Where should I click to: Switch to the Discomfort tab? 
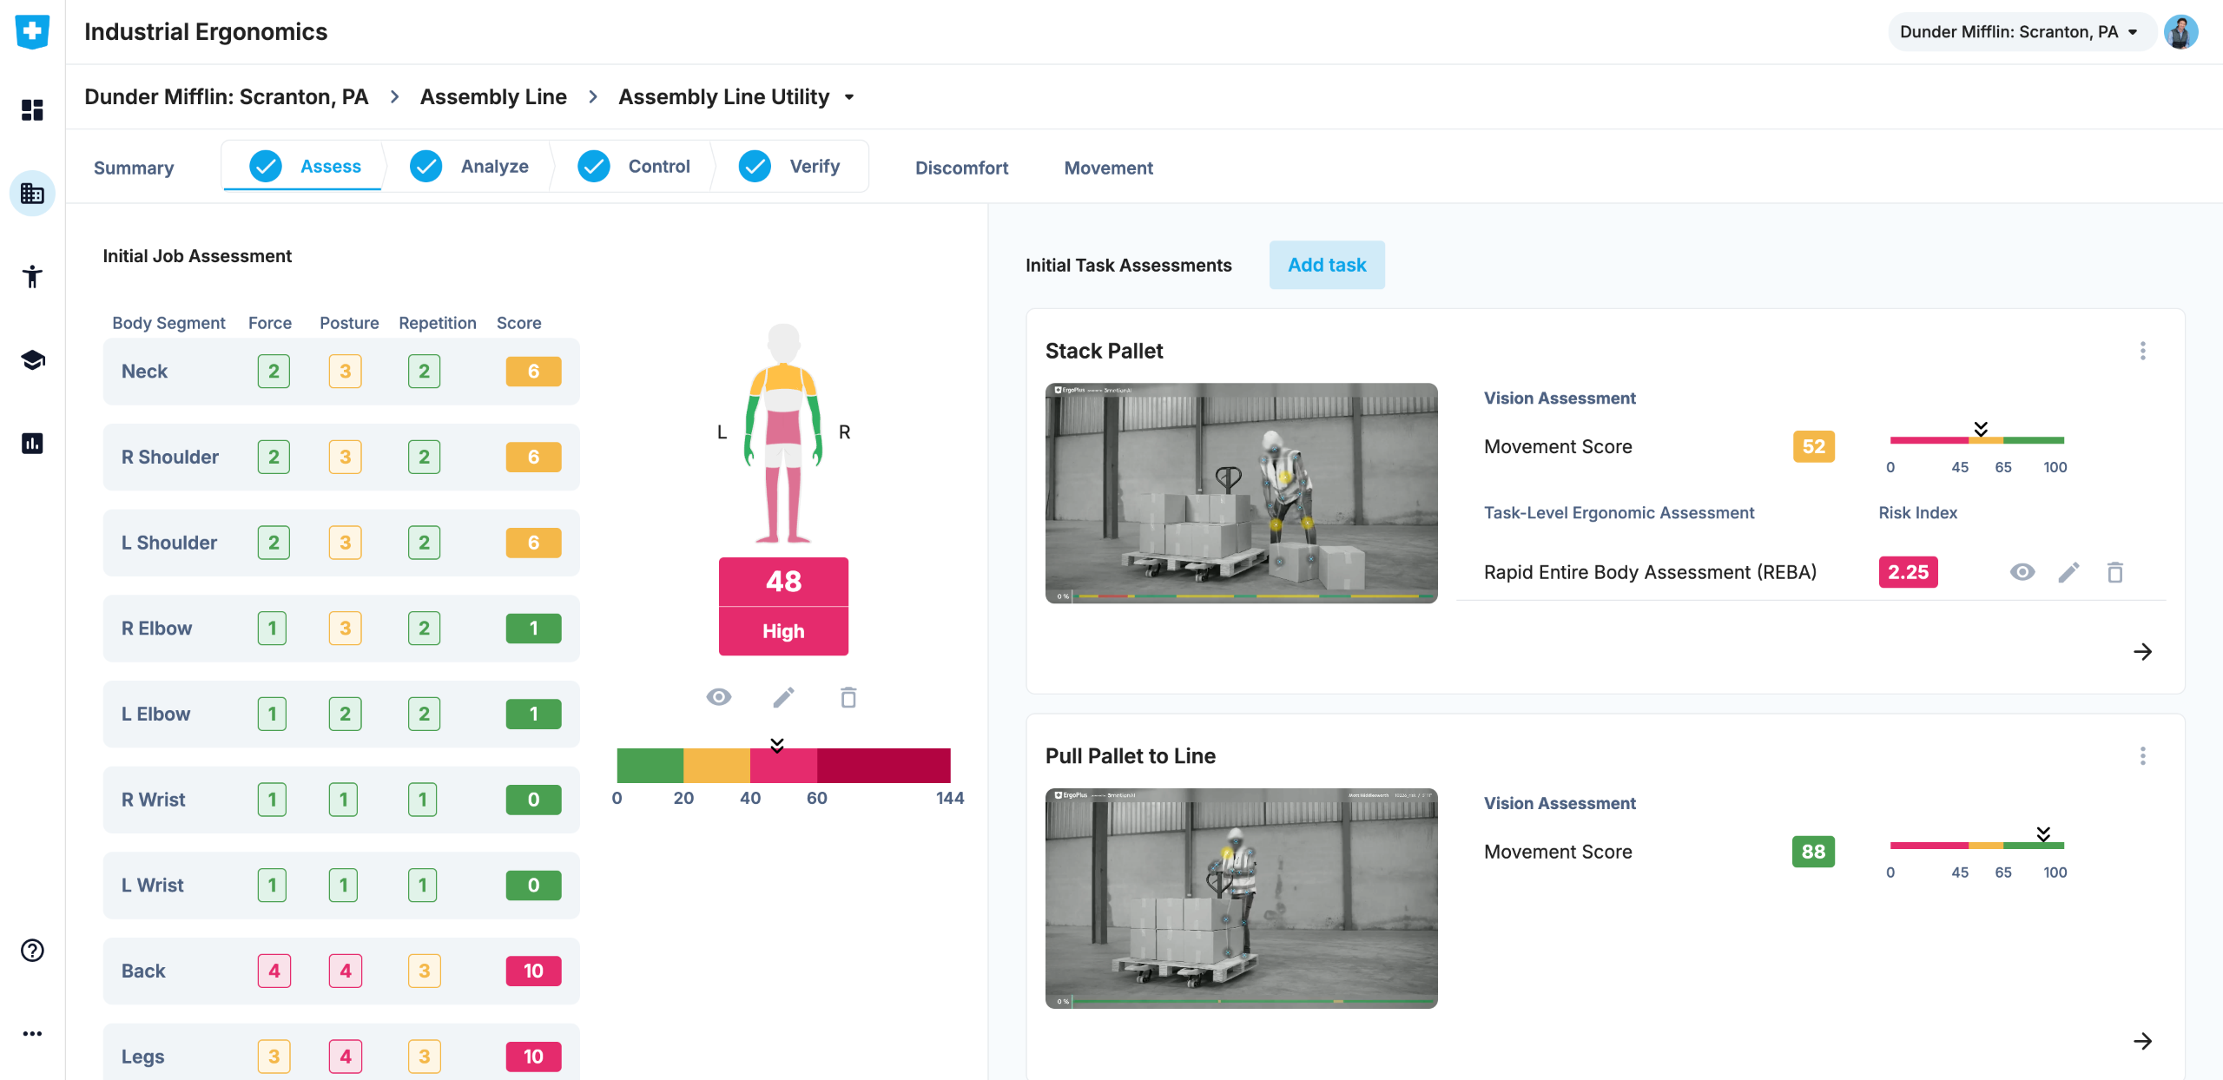[x=961, y=168]
